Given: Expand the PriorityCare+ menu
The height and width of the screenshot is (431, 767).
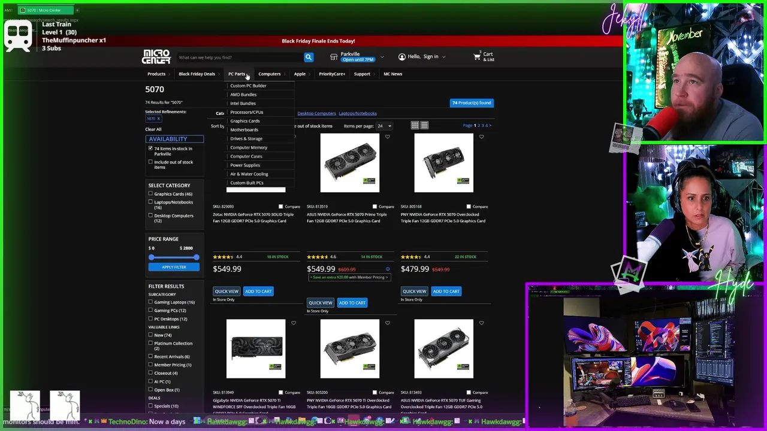Looking at the screenshot, I should coord(332,74).
